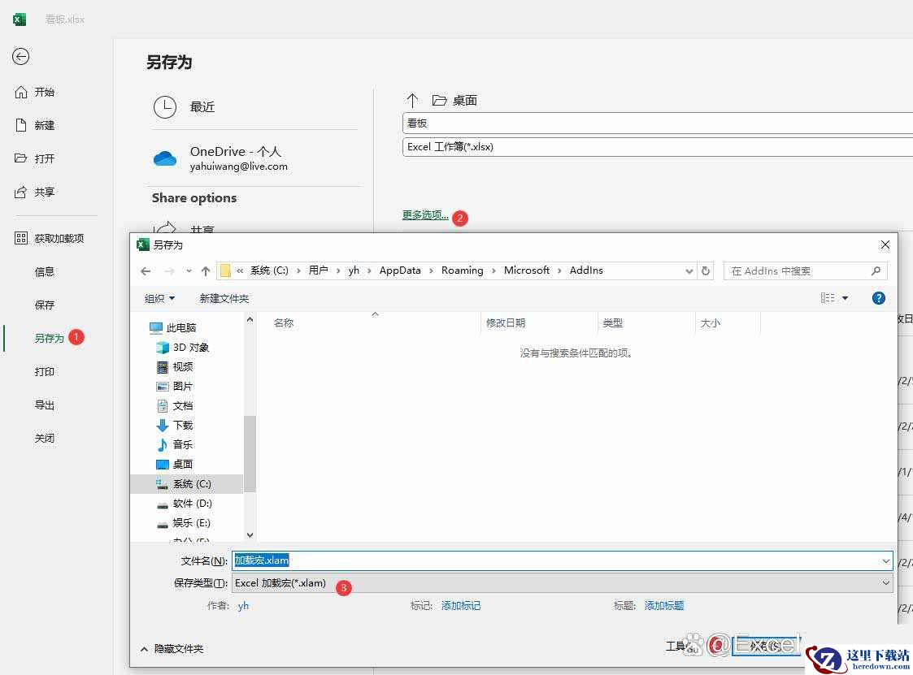
Task: Select the 图片 folder in the tree
Action: (175, 387)
